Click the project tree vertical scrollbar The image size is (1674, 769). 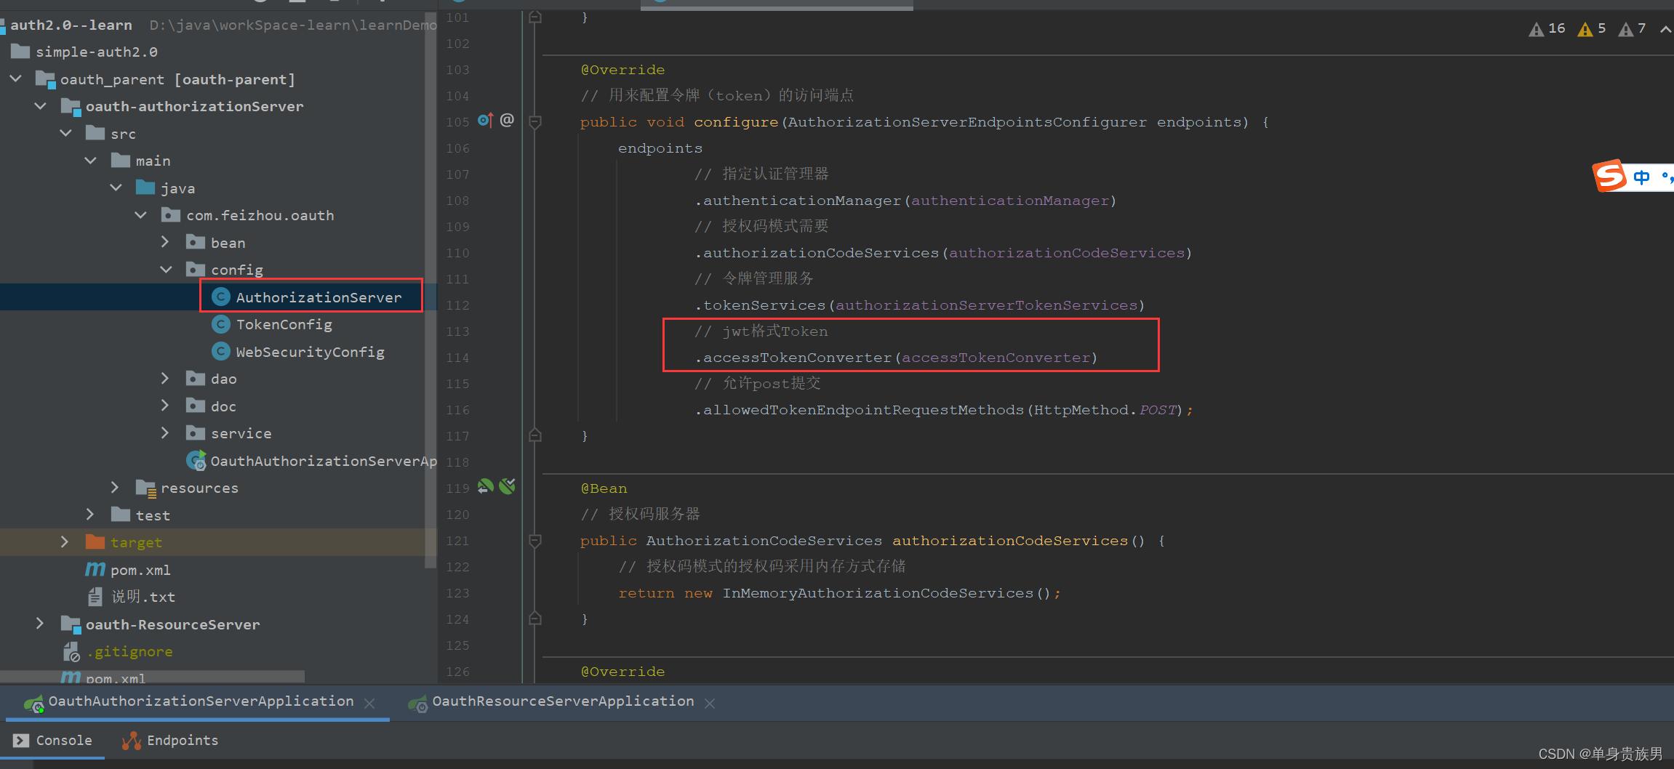click(430, 291)
